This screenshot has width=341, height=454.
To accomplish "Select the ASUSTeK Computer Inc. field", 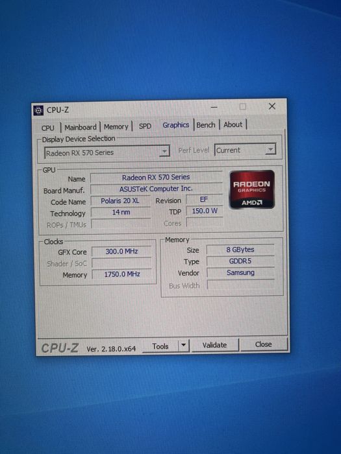I will (x=156, y=189).
